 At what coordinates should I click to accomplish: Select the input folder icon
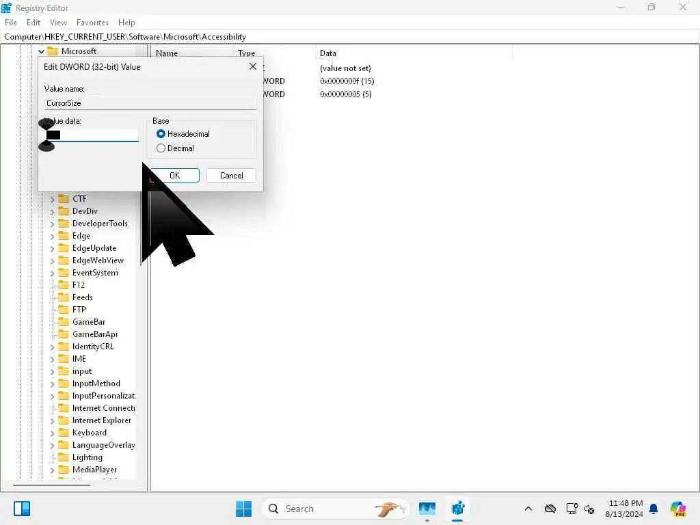point(64,371)
